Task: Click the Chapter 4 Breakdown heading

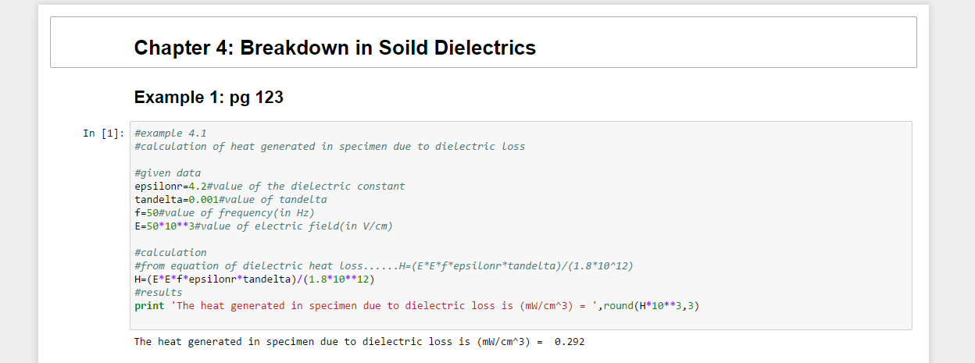Action: (334, 48)
